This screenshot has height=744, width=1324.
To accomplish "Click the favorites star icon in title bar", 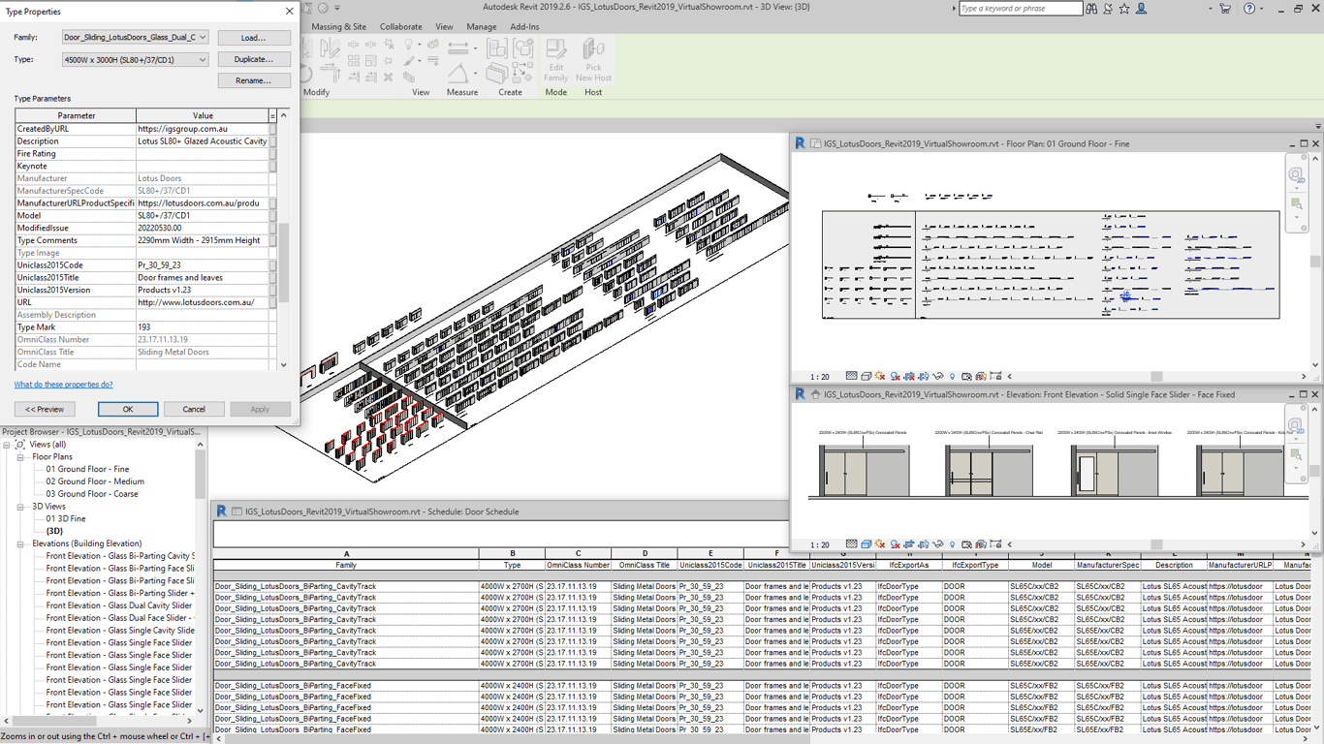I will (1124, 9).
